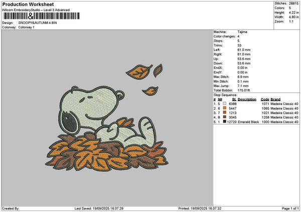Click thread code '1000' in the last row
Viewport: 301px width, 212px height.
click(265, 122)
